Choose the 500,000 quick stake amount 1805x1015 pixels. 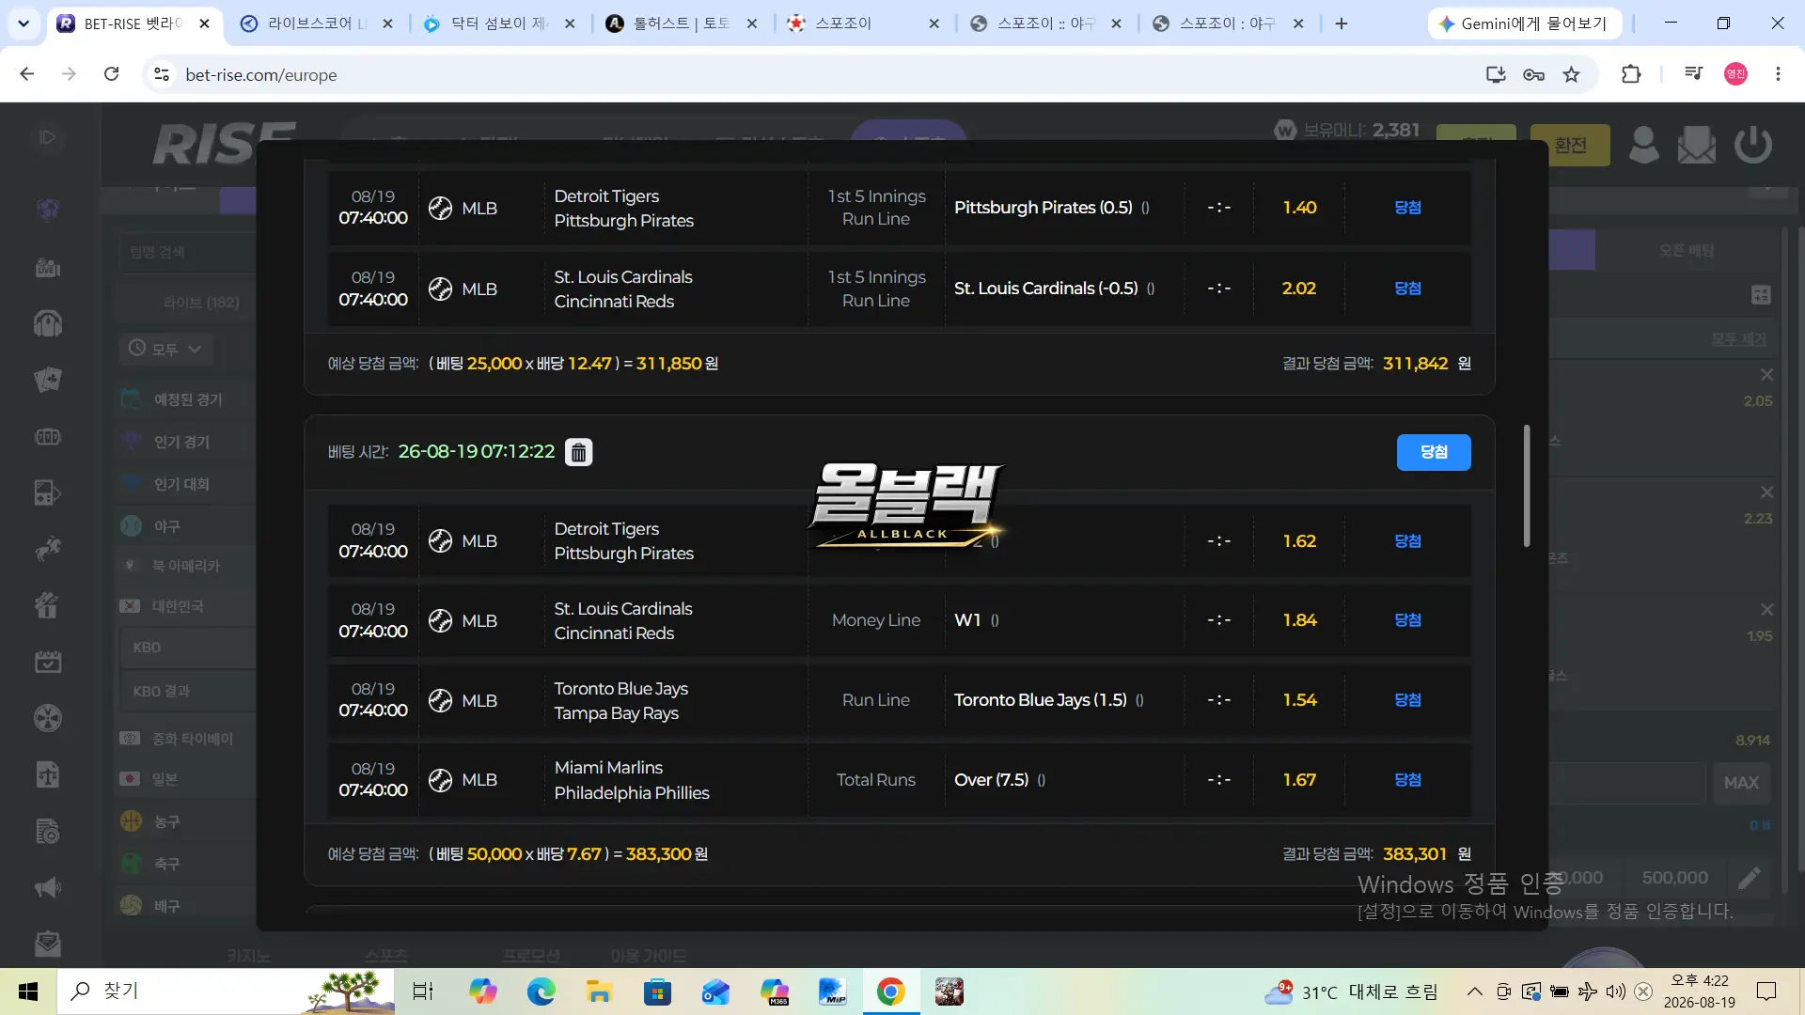[x=1675, y=878]
